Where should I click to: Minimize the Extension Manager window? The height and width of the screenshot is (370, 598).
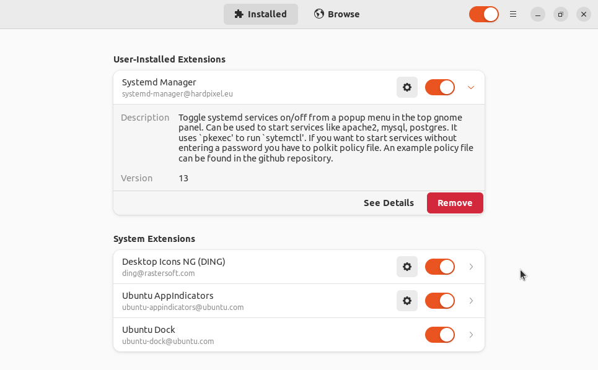coord(538,14)
